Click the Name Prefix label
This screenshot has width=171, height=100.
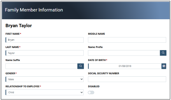pyautogui.click(x=96, y=47)
